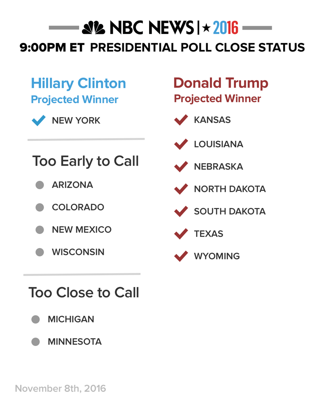Click the Too Early to Call heading

click(86, 162)
